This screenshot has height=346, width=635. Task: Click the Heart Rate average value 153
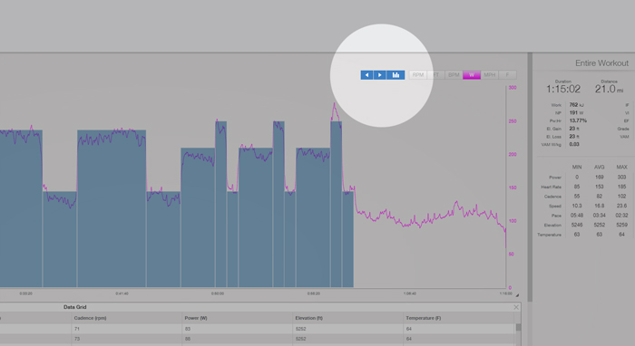coord(600,187)
